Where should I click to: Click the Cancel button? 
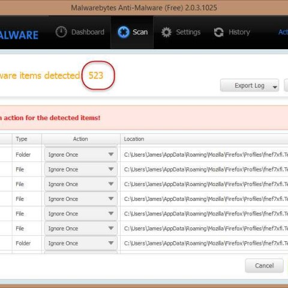coord(264,266)
